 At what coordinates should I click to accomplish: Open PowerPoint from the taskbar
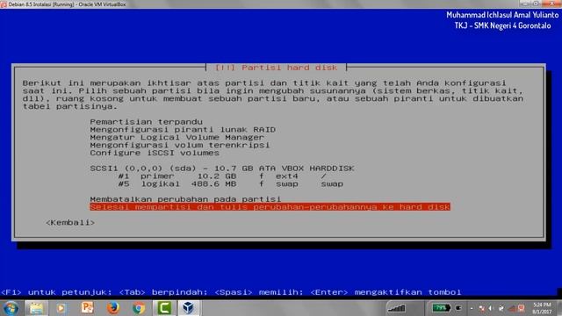(87, 308)
